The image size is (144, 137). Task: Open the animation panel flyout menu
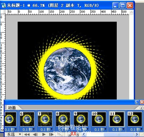click(x=142, y=108)
